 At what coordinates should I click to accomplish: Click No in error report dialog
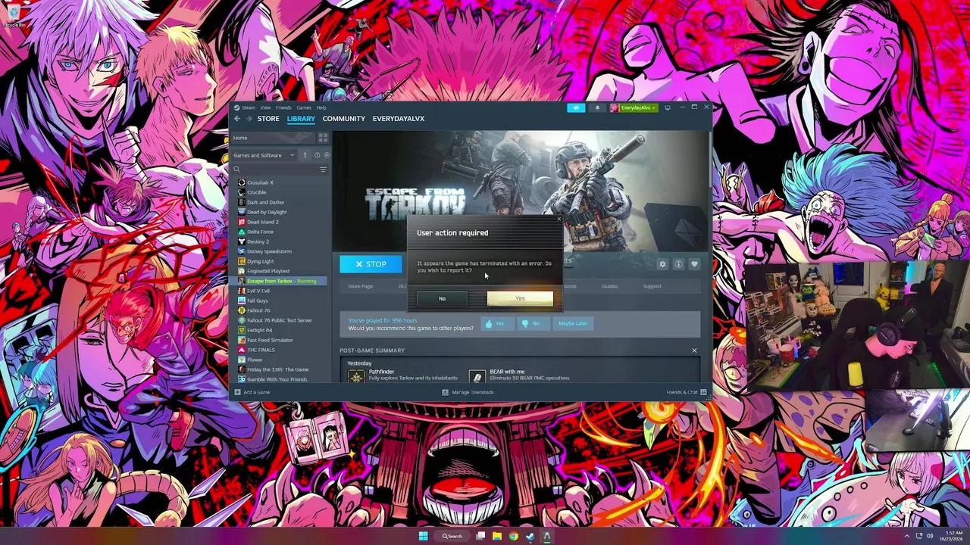point(443,299)
